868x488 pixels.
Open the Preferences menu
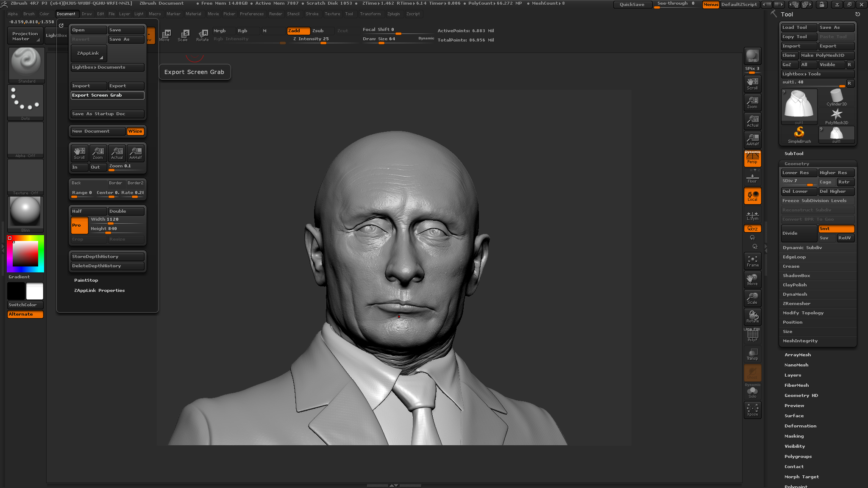pos(252,14)
